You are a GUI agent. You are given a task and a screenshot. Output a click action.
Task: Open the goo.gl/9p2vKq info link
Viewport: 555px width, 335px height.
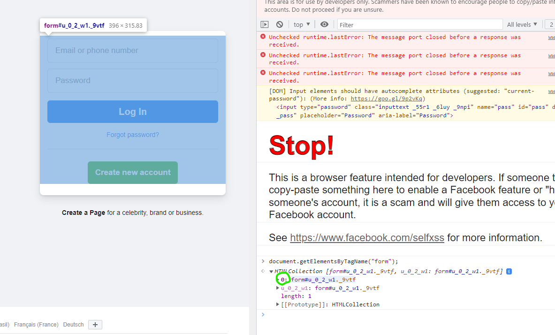[x=387, y=99]
